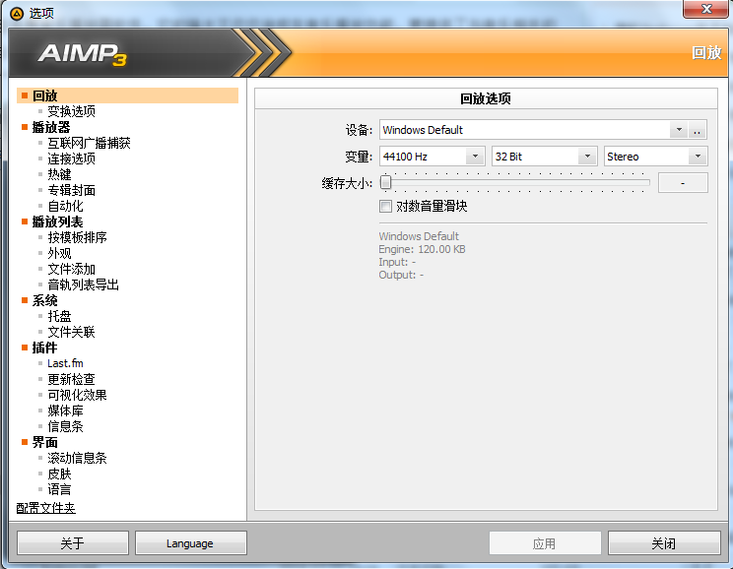Click the 关闭 button

664,543
